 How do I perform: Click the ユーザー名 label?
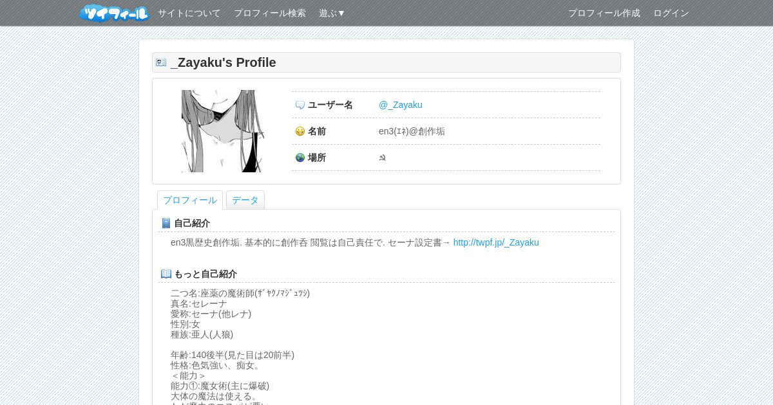pos(330,105)
